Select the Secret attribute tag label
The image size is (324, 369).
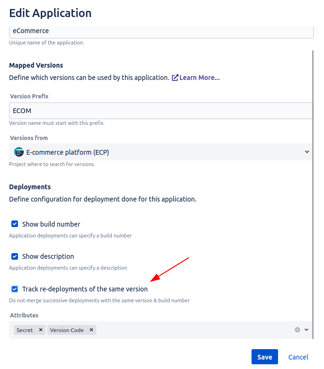coord(25,330)
